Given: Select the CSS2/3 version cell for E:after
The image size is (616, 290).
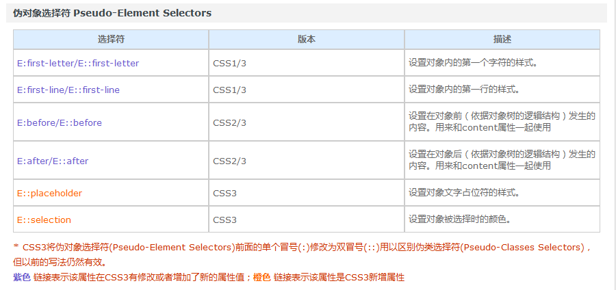Looking at the screenshot, I should click(307, 161).
